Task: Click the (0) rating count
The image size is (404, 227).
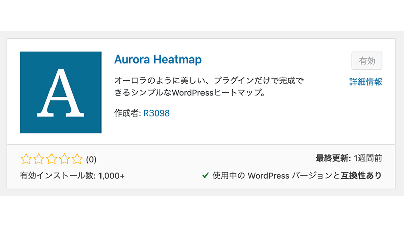Action: pos(91,159)
